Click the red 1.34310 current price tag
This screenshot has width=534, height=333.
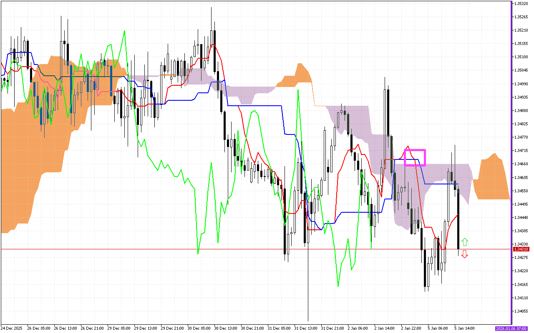(x=521, y=249)
